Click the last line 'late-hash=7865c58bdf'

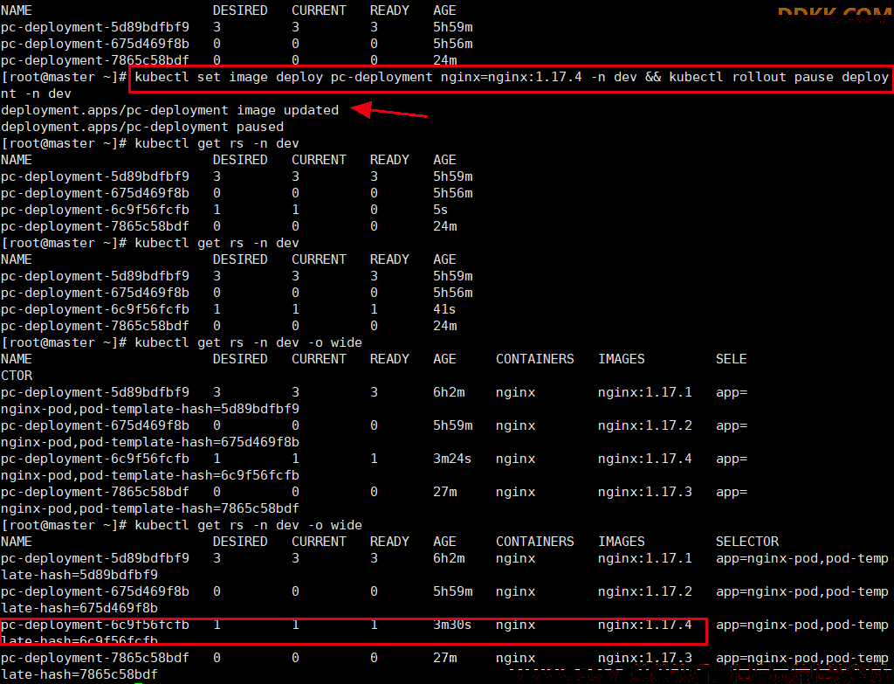pos(79,674)
